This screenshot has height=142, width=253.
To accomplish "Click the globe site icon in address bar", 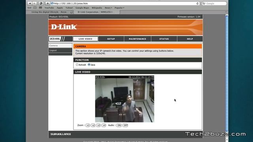I will coord(52,4).
